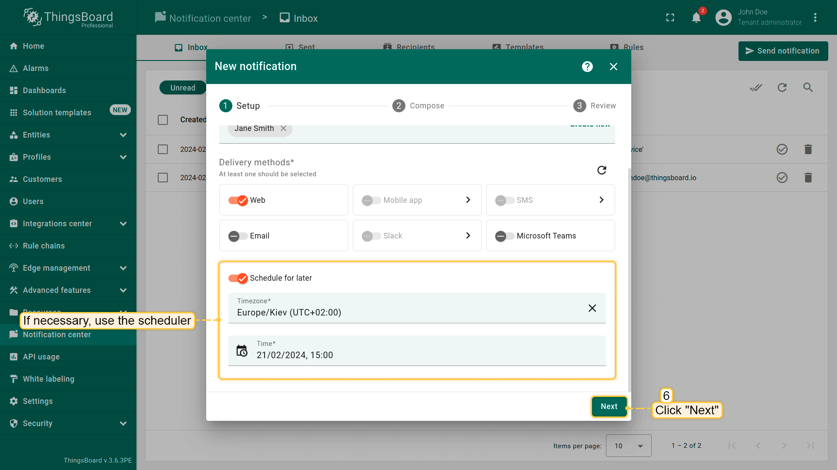837x470 pixels.
Task: Clear the Europe/Kiev timezone field
Action: [x=592, y=308]
